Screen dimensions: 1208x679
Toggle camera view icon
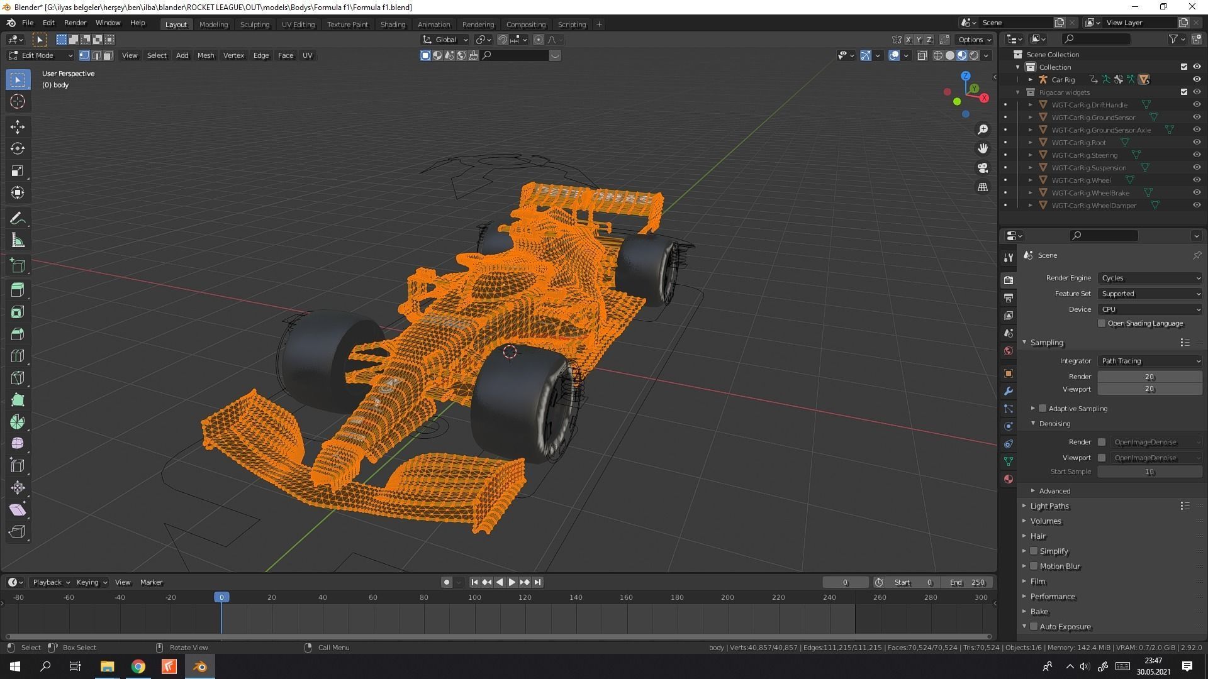(x=983, y=168)
